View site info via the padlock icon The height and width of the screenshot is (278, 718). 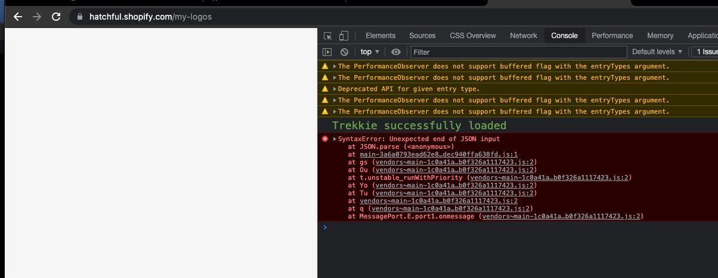pyautogui.click(x=79, y=17)
